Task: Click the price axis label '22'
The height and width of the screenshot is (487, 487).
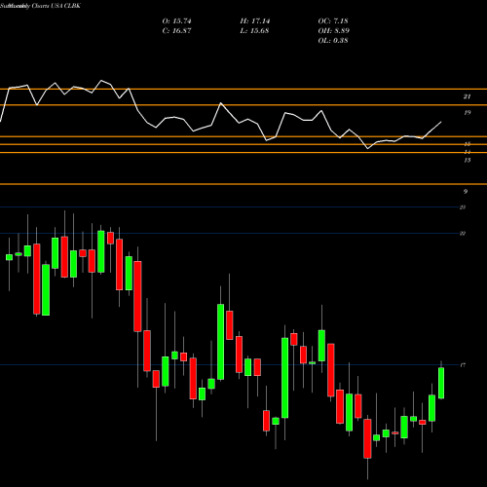Action: point(463,234)
